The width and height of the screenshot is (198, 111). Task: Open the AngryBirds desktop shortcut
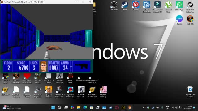click(x=71, y=92)
